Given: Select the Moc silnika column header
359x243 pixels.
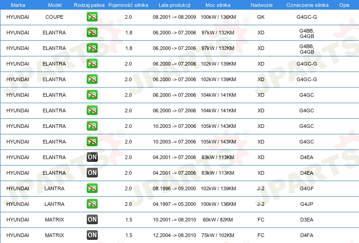Looking at the screenshot, I should (218, 5).
